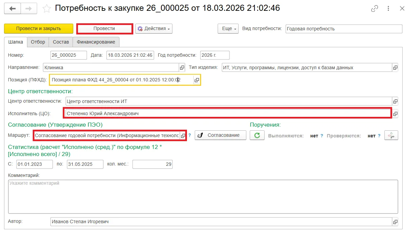Switch to the Отбор tab

point(38,42)
